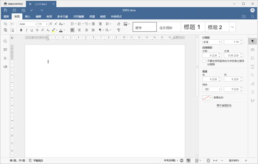Open the numbered list dropdown
This screenshot has width=258, height=164.
point(83,24)
